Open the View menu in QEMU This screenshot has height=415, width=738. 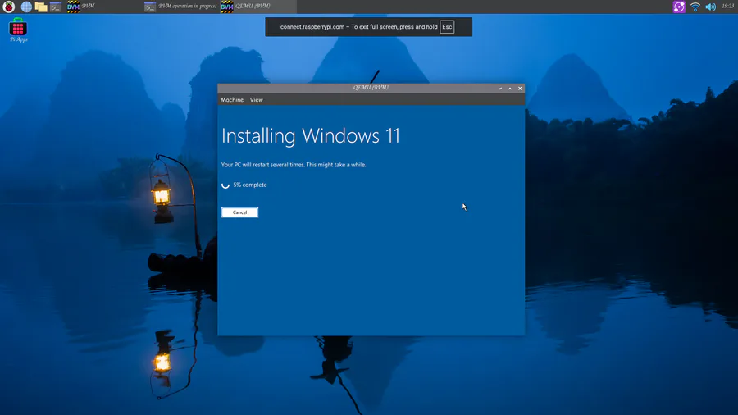257,100
